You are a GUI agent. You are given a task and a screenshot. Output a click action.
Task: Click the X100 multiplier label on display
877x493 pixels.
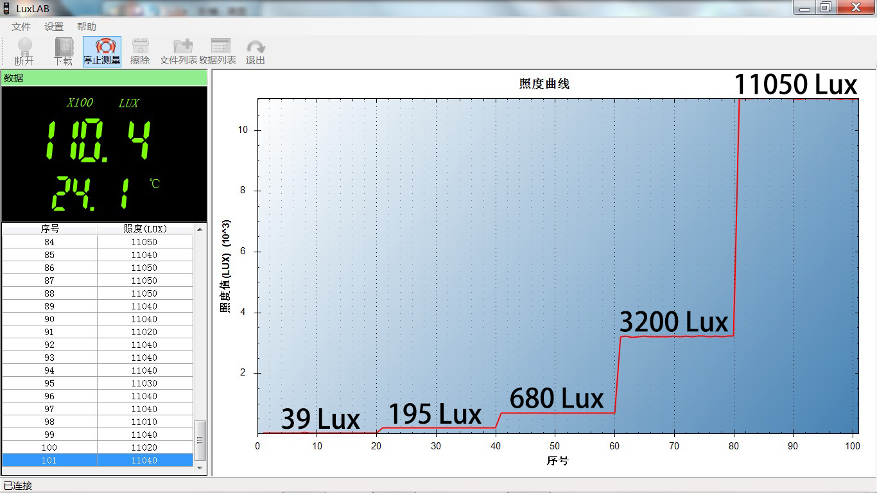click(80, 103)
